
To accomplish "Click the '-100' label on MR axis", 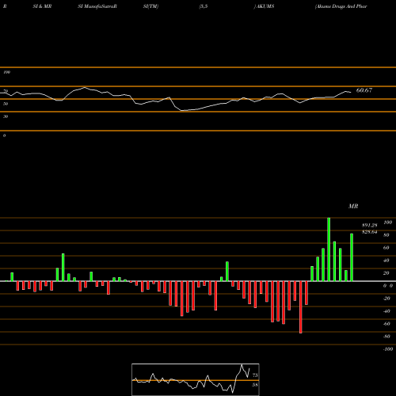I will pos(388,349).
